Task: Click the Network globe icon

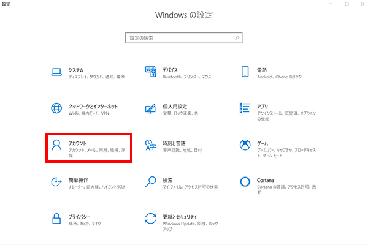Action: pos(56,108)
